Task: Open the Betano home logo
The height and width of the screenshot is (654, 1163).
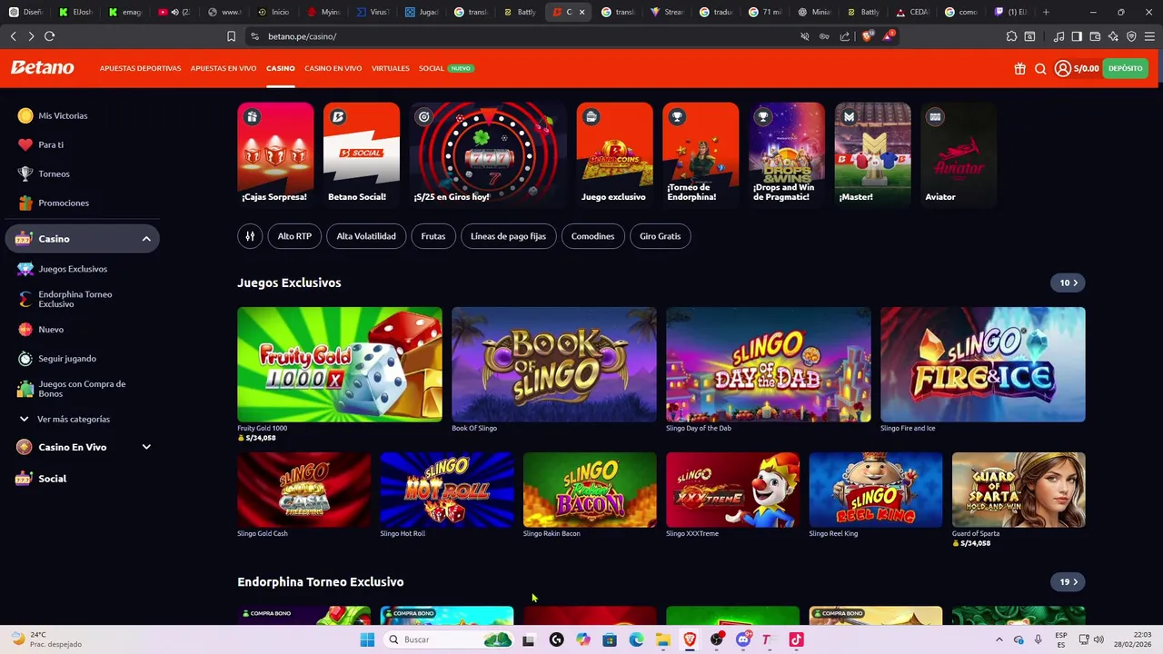Action: click(x=42, y=68)
